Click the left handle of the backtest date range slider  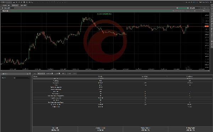[x=177, y=8]
